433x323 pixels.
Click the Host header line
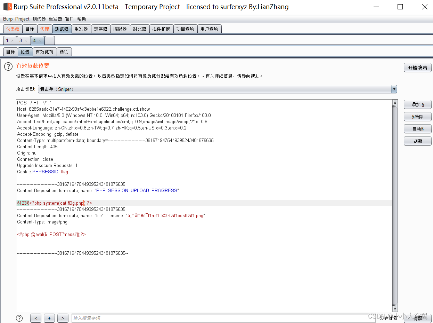pyautogui.click(x=83, y=109)
